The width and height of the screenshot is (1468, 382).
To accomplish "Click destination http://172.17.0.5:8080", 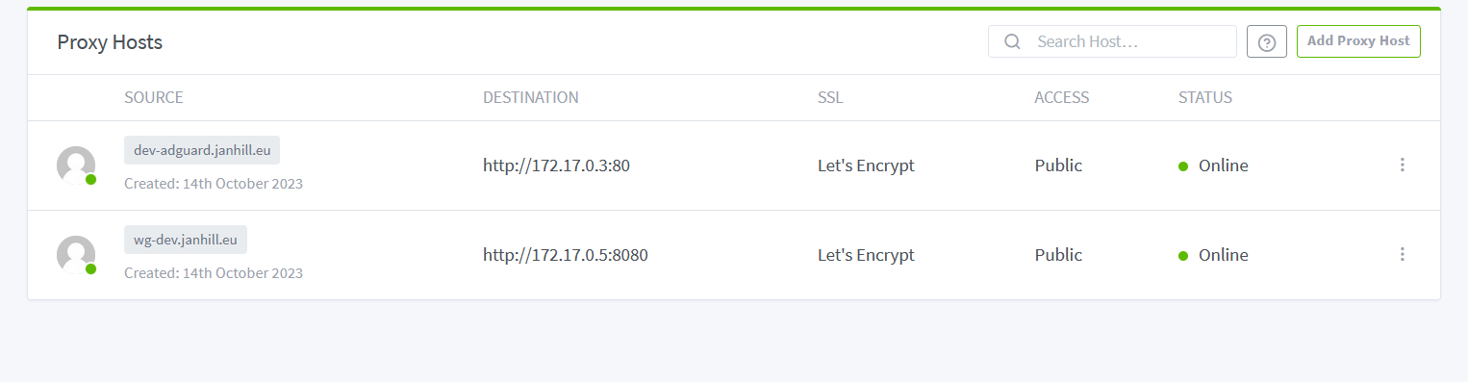I will pyautogui.click(x=566, y=255).
